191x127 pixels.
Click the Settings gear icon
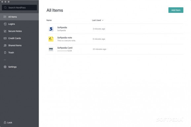pos(5,67)
